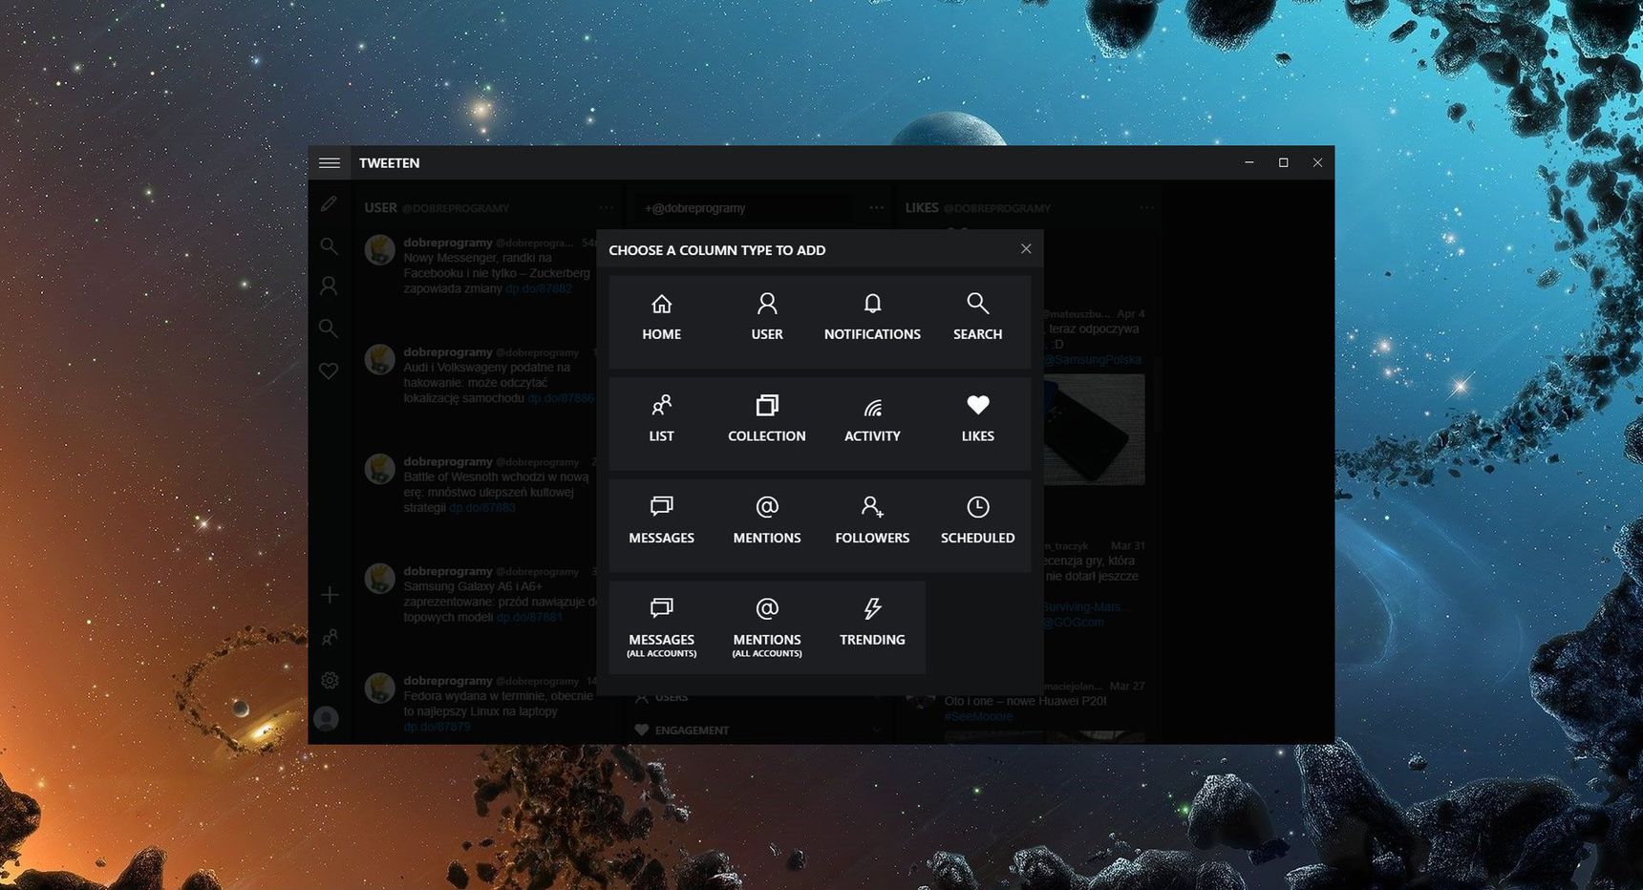Click the +@dobreprogramy search field

tap(745, 208)
